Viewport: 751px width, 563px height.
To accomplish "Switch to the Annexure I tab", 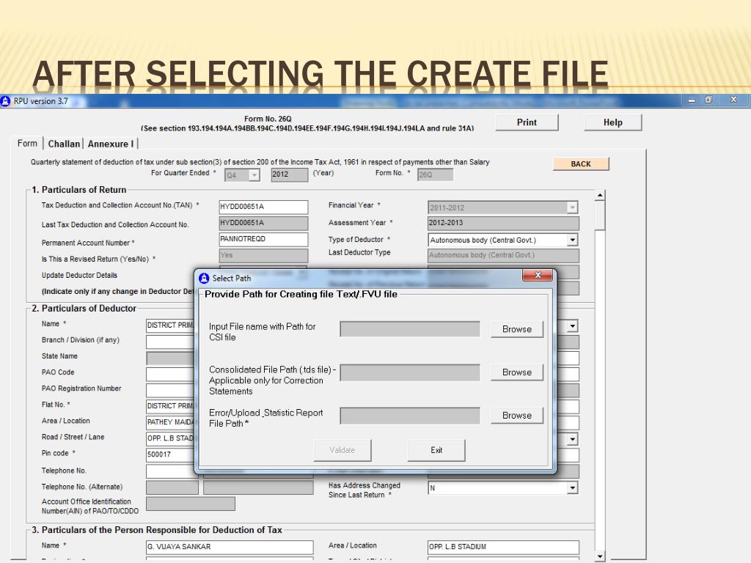I will (111, 144).
